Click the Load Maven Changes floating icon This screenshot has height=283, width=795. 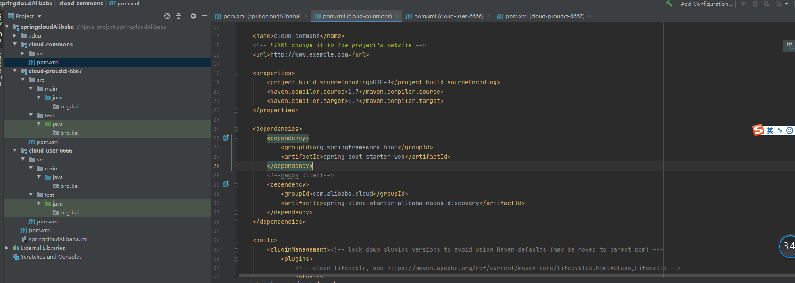[x=789, y=45]
